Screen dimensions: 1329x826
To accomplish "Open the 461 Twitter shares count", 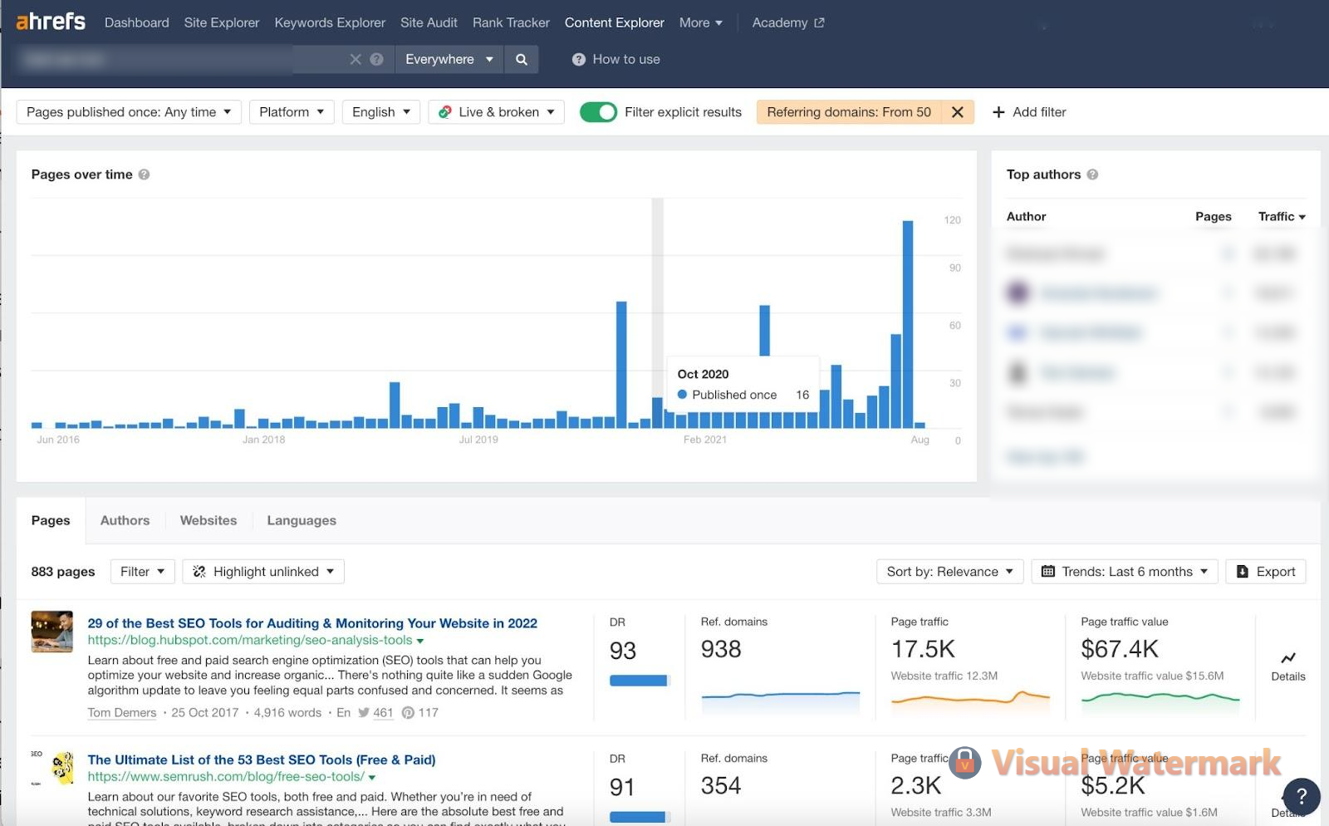I will click(x=383, y=713).
